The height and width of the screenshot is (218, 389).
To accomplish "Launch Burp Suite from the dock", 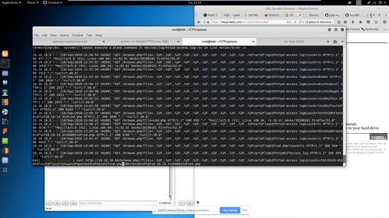I will [x=5, y=102].
